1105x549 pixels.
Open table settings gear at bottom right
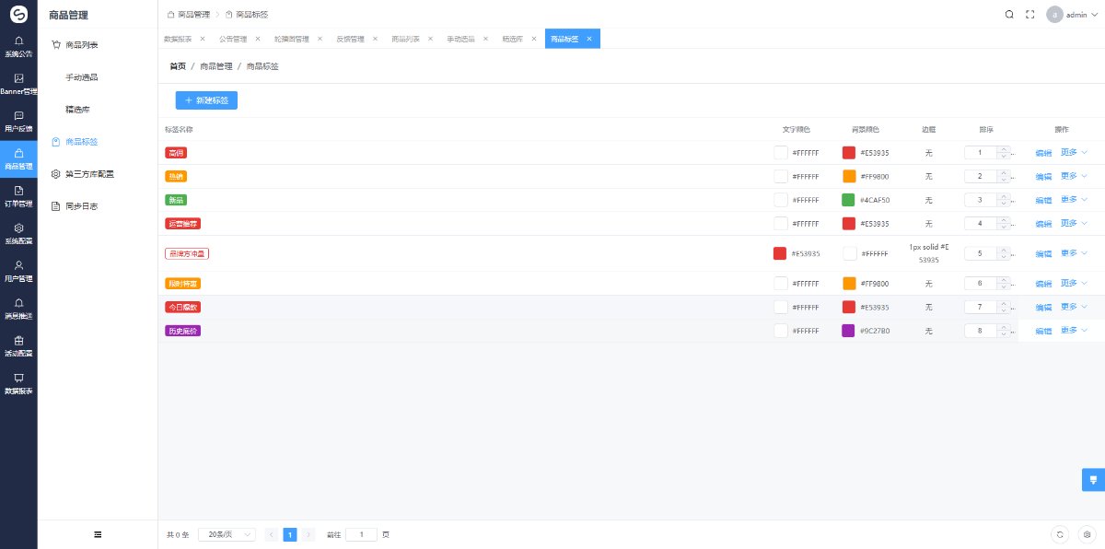coord(1087,534)
